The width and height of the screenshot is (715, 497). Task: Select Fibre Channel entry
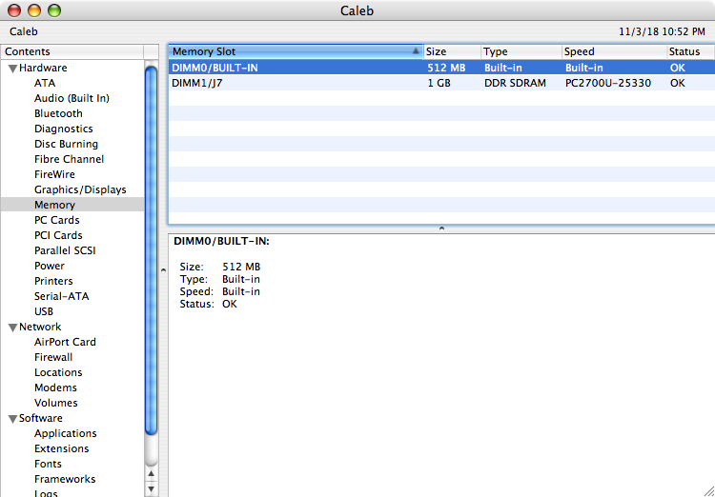point(69,159)
